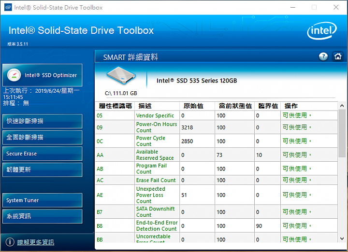
Task: Select attribute ID B7
Action: pyautogui.click(x=100, y=212)
